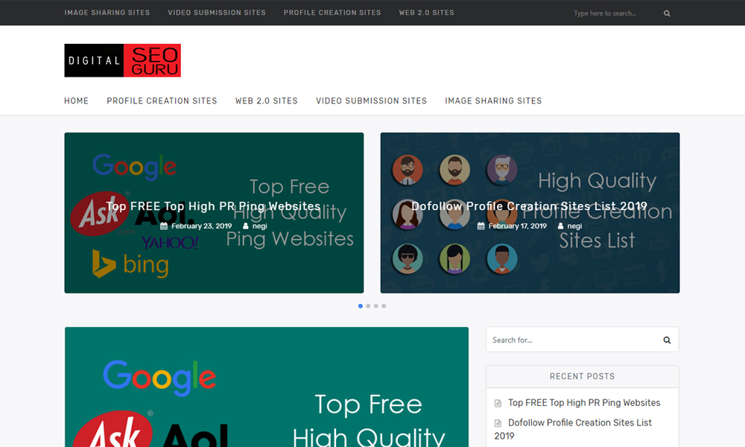Open Image Sharing Sites in top bar
The image size is (745, 447).
tap(107, 13)
